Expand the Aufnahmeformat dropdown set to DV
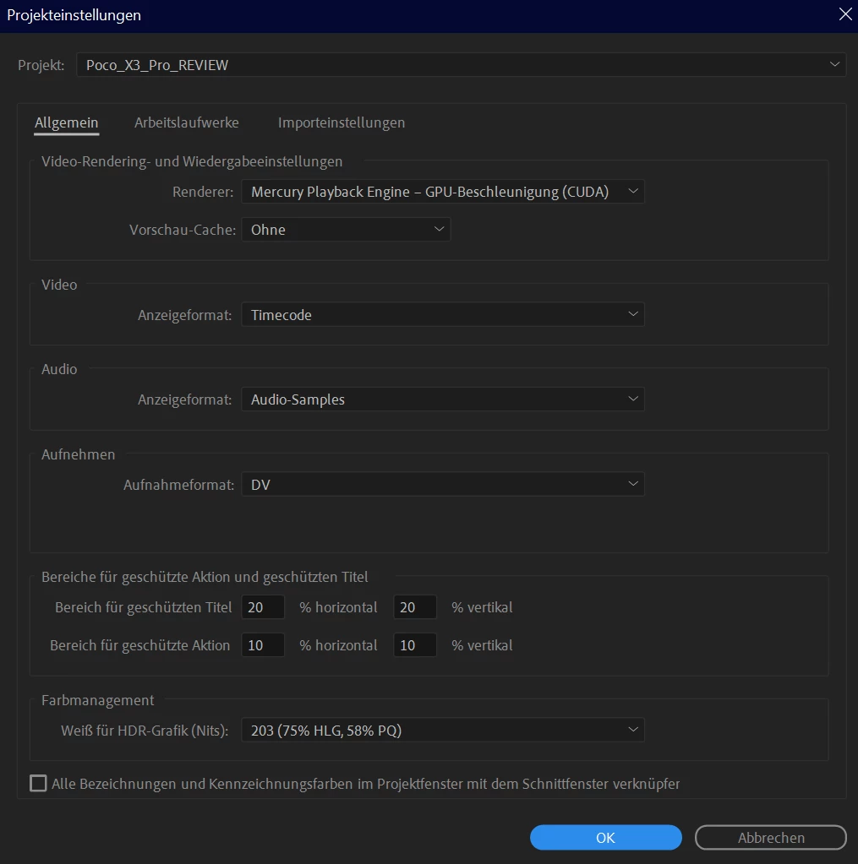 click(443, 484)
